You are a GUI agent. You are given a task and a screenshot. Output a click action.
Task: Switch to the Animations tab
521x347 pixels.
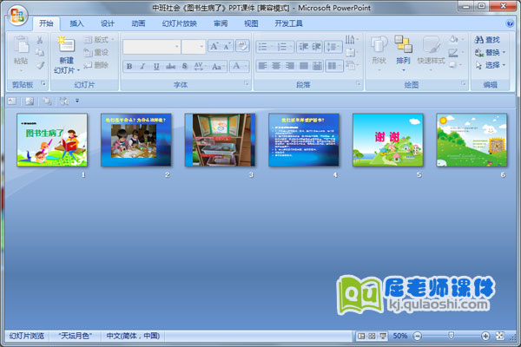[x=138, y=23]
